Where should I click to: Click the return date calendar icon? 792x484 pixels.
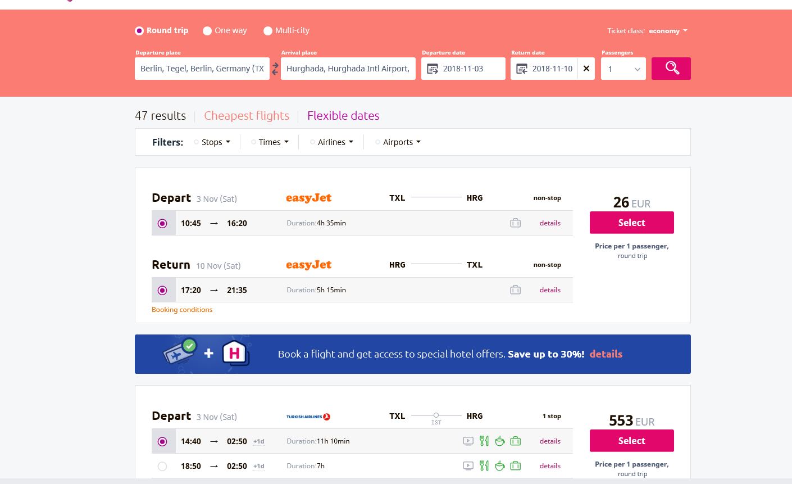coord(522,69)
